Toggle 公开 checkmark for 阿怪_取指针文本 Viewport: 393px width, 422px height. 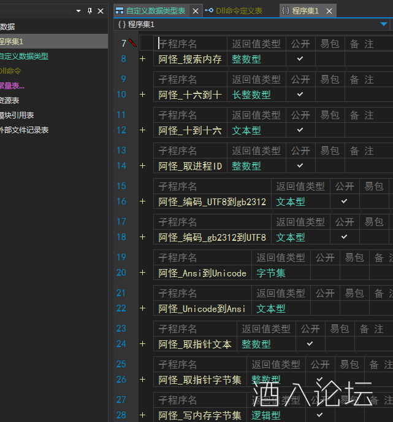310,344
